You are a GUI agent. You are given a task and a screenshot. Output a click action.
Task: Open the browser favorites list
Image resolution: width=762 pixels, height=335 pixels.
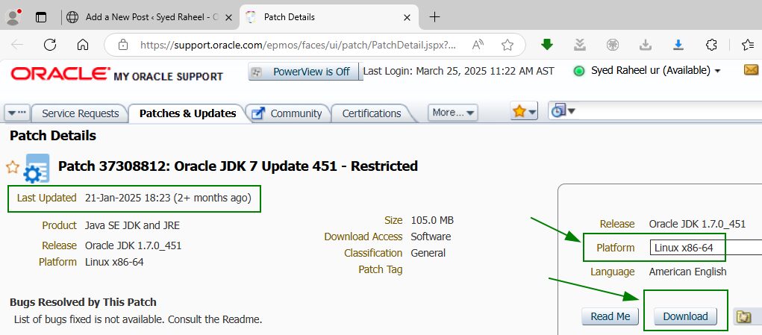click(x=748, y=45)
